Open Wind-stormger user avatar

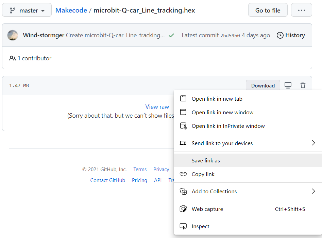[x=13, y=35]
